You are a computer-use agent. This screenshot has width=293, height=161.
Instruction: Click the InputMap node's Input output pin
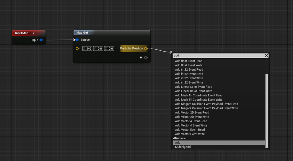pyautogui.click(x=41, y=40)
